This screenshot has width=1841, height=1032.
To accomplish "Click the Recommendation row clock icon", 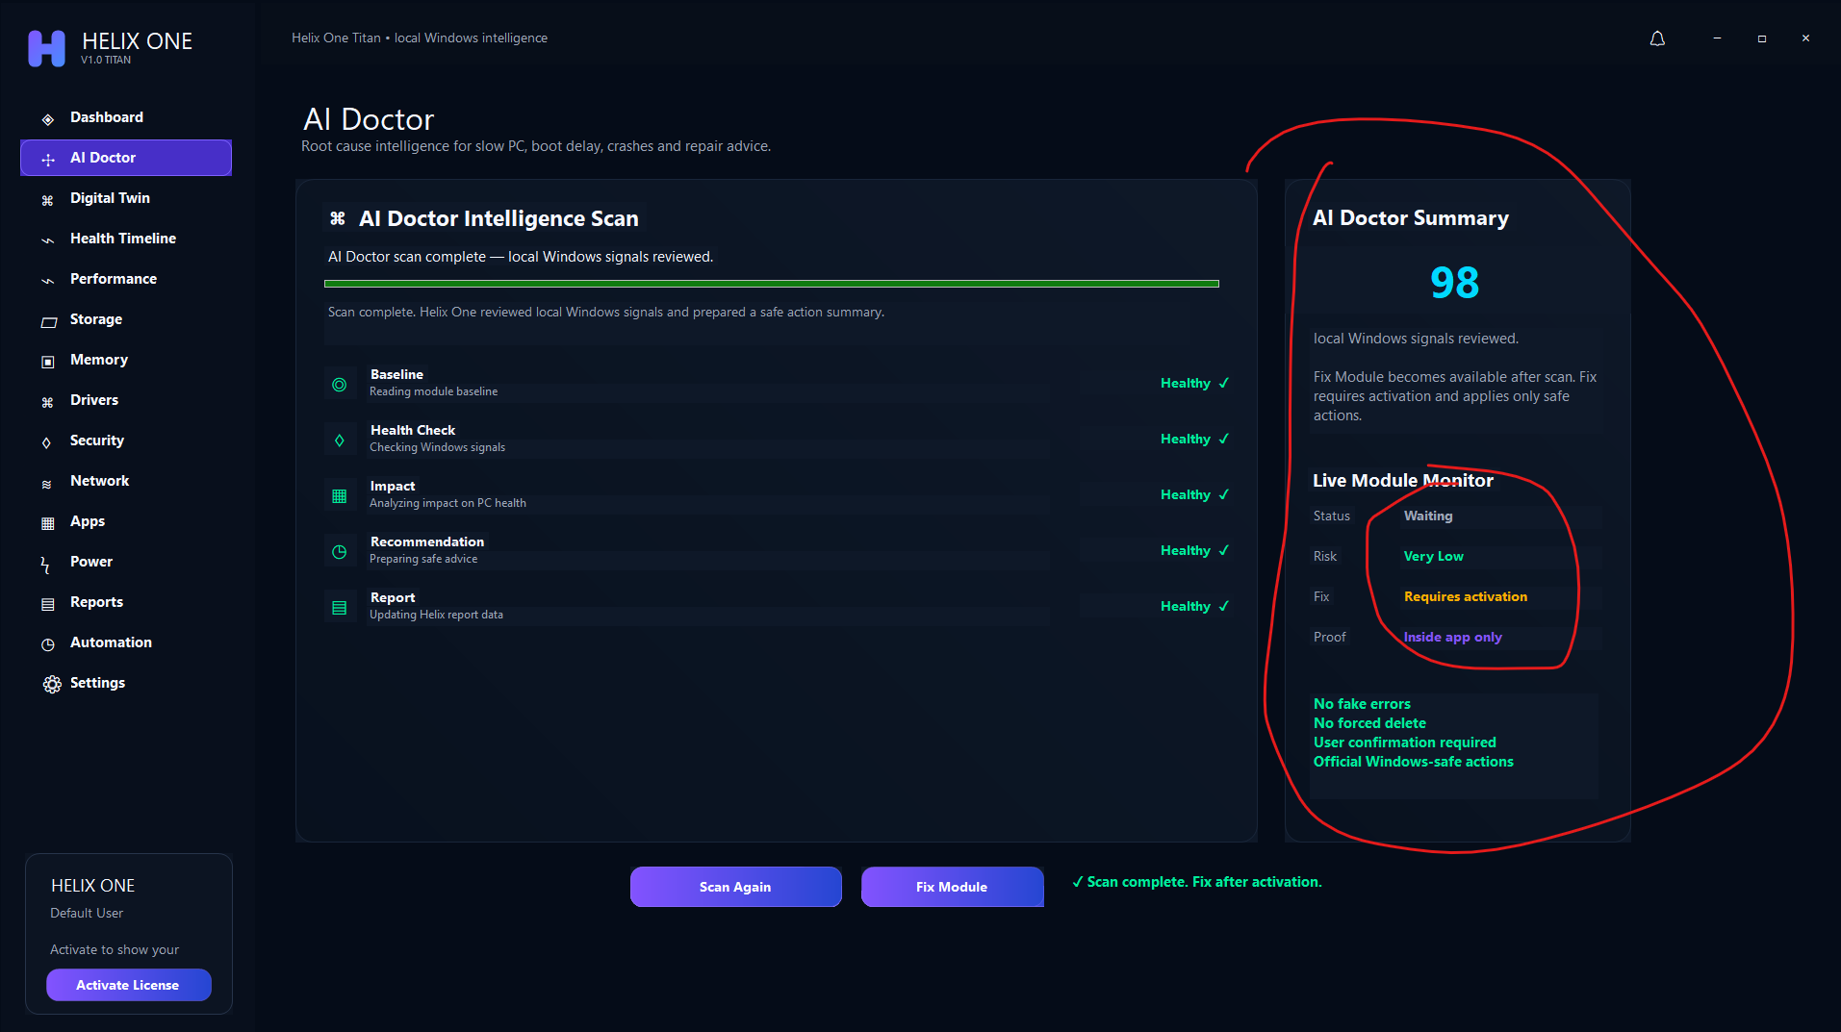I will click(x=339, y=552).
